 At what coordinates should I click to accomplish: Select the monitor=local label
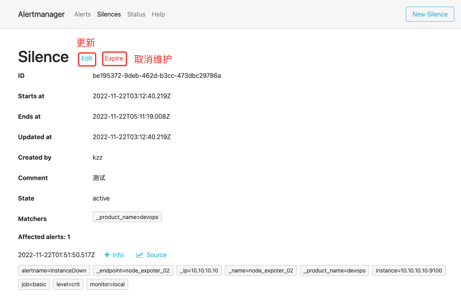[x=107, y=284]
